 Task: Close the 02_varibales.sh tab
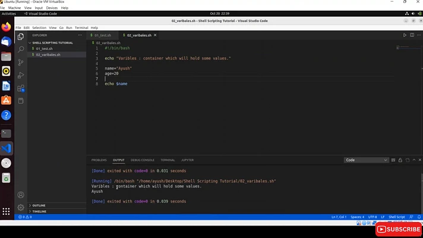pos(155,35)
